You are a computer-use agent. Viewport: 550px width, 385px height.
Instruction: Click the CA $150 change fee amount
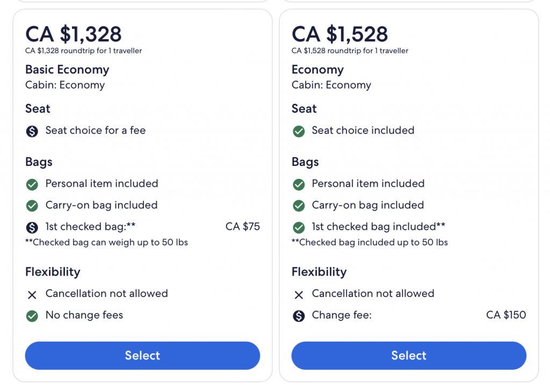(506, 315)
